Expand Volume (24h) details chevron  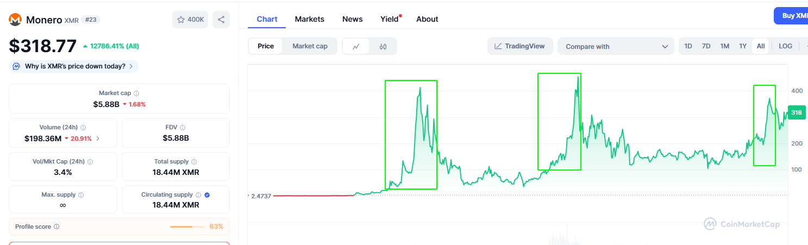point(98,139)
